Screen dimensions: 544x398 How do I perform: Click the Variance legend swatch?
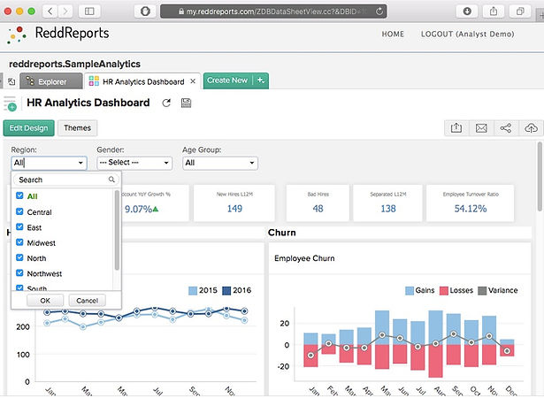(x=482, y=290)
